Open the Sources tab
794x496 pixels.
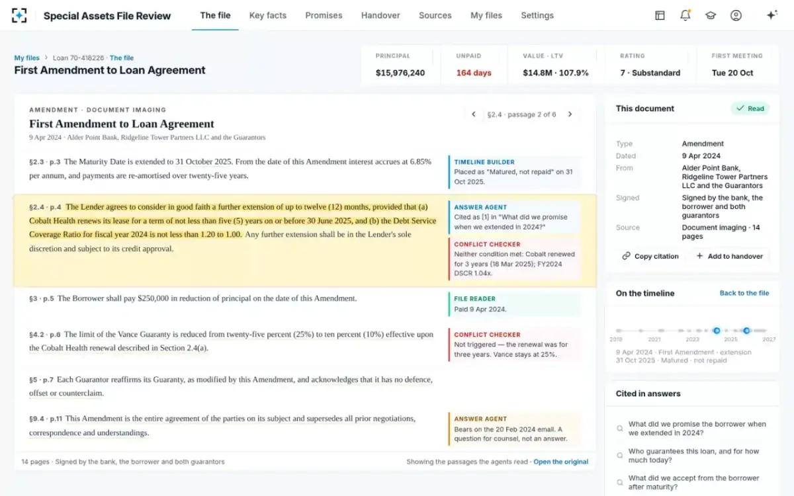pyautogui.click(x=435, y=15)
